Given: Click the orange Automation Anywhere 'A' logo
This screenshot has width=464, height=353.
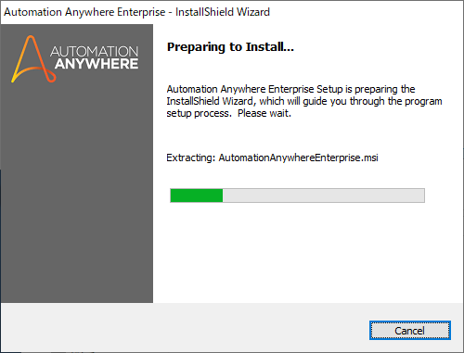Looking at the screenshot, I should click(x=33, y=59).
